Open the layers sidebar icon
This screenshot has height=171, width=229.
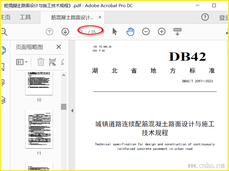click(3, 100)
